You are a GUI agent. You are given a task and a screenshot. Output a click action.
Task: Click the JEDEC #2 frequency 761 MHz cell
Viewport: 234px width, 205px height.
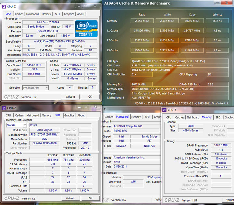69,160
